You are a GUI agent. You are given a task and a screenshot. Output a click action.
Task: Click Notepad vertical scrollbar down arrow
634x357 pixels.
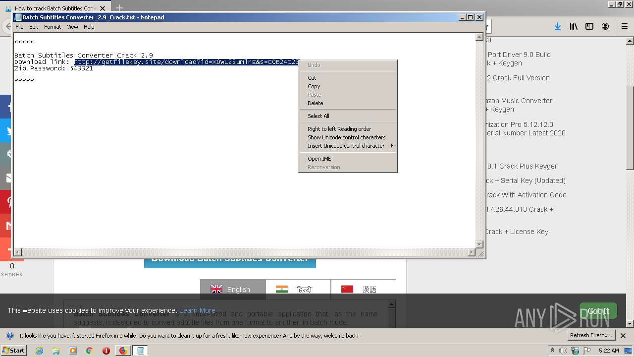pos(479,244)
